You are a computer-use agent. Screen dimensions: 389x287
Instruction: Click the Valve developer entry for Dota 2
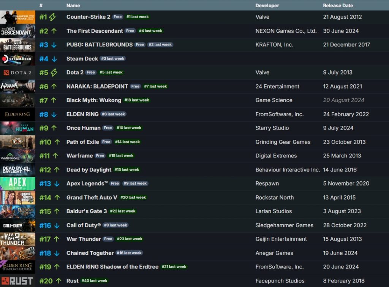pyautogui.click(x=261, y=72)
